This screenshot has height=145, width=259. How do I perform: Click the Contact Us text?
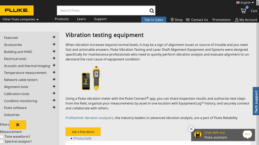click(x=199, y=20)
